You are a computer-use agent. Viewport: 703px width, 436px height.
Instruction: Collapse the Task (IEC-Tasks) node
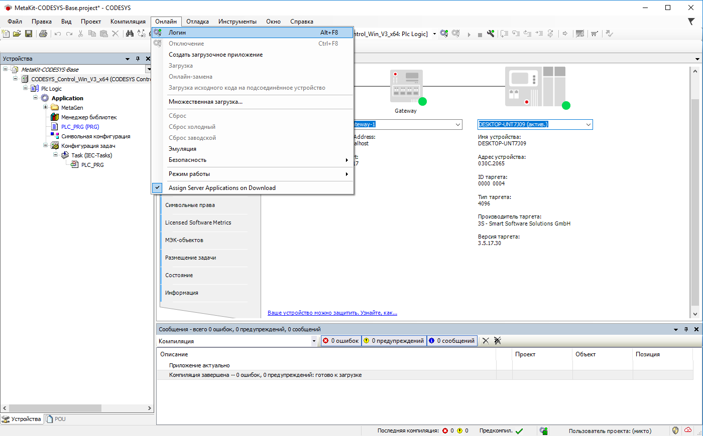(56, 155)
